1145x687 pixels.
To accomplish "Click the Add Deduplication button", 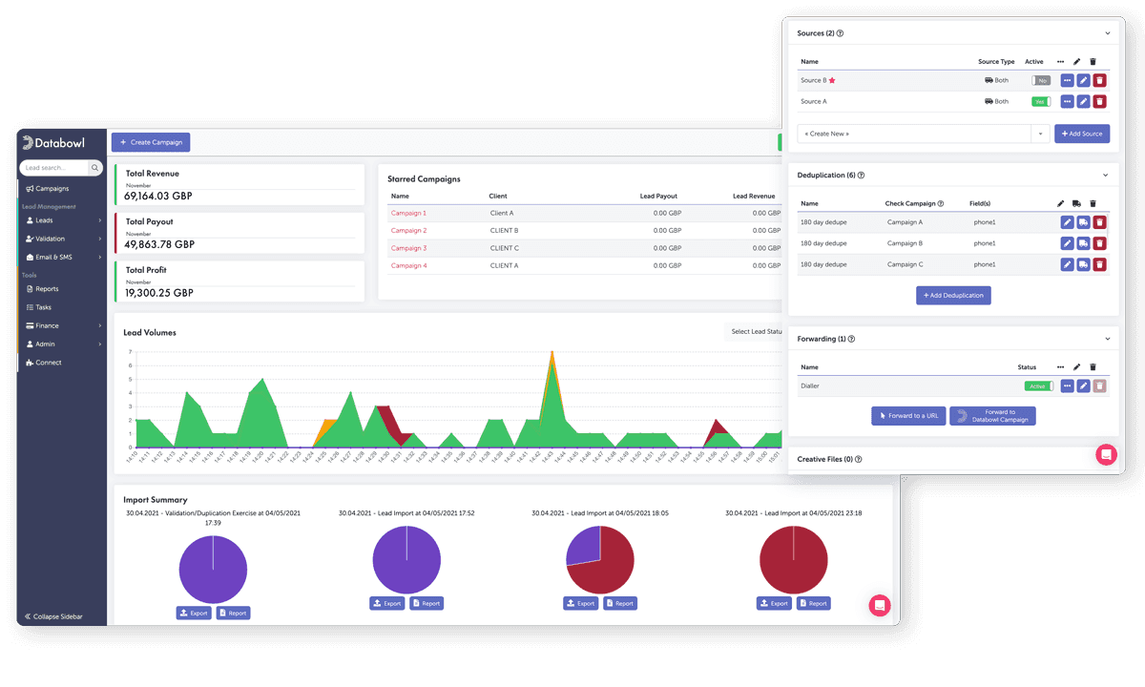I will point(953,295).
